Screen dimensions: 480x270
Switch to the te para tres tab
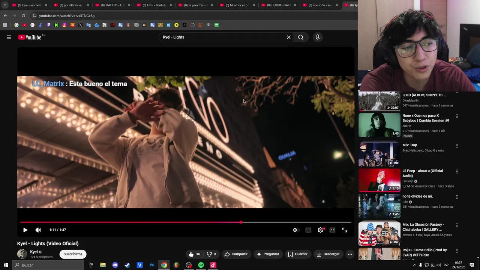coord(195,5)
